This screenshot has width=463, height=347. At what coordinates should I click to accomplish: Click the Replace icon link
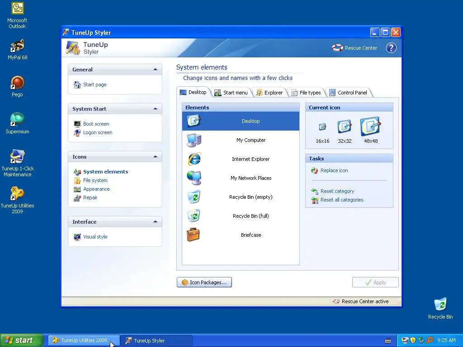(334, 170)
